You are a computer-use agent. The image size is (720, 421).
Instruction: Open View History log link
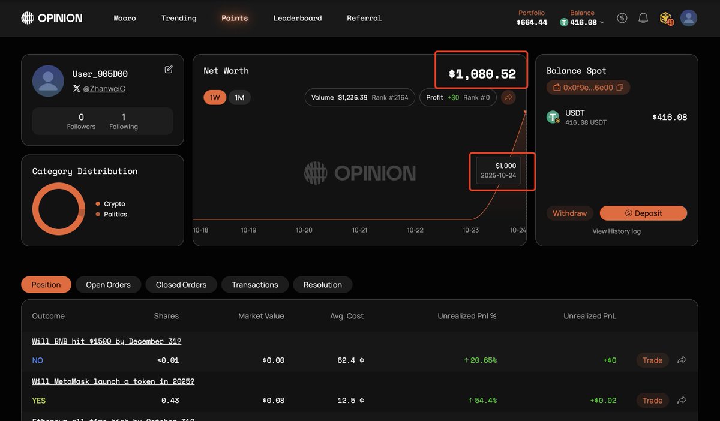pos(617,231)
